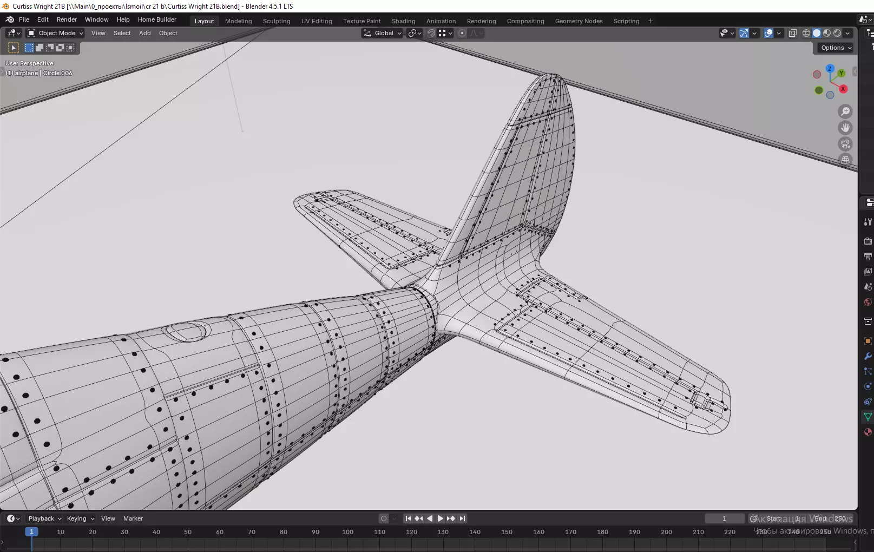This screenshot has width=874, height=552.
Task: Open the Object Mode dropdown
Action: (x=56, y=33)
